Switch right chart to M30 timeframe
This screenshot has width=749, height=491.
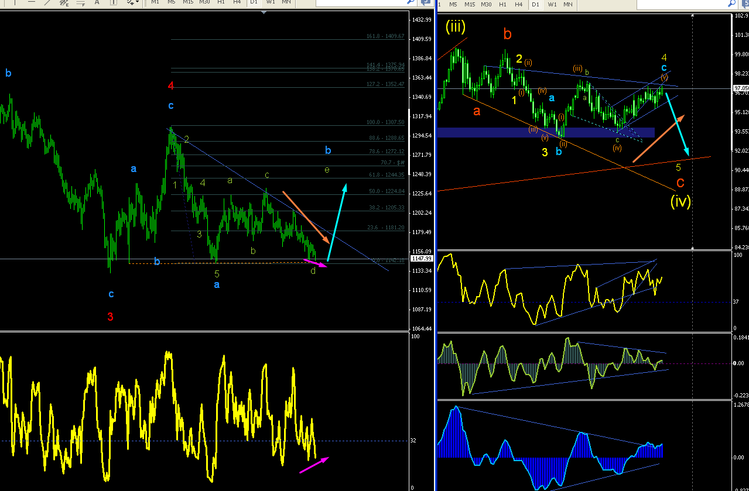tap(486, 4)
